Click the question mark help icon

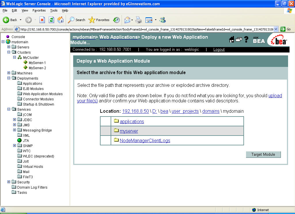(246, 40)
